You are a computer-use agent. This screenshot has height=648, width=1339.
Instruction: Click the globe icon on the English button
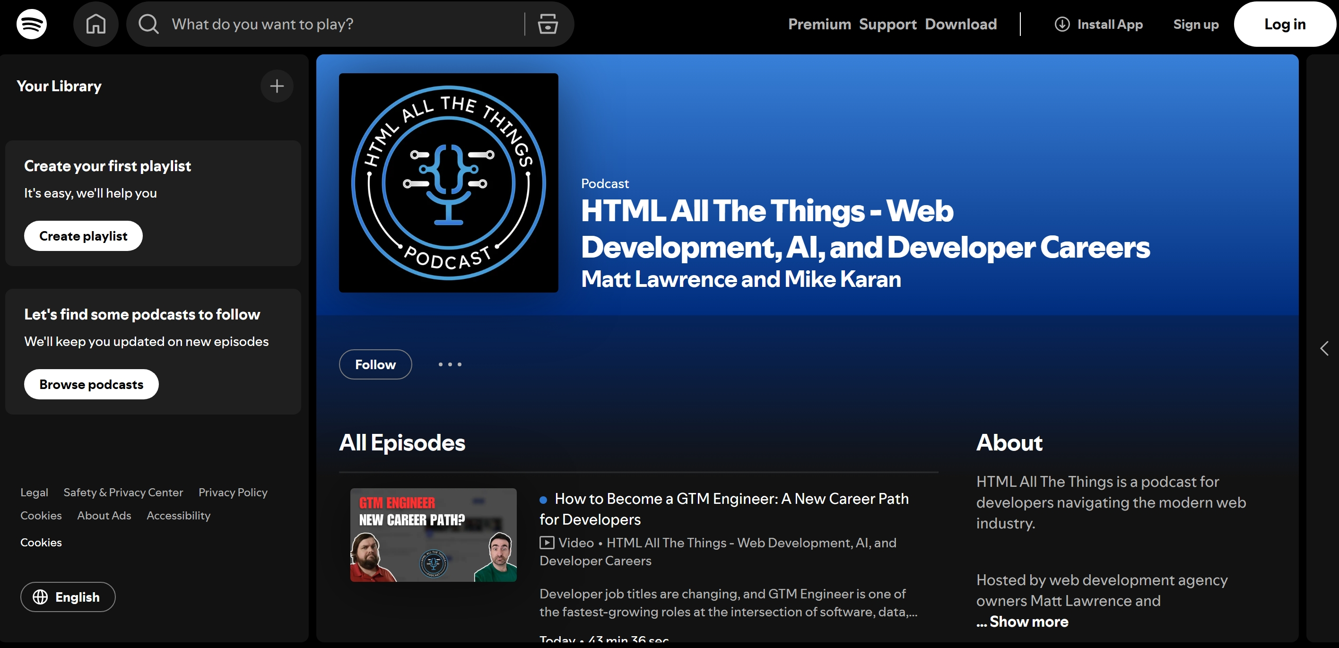tap(41, 597)
